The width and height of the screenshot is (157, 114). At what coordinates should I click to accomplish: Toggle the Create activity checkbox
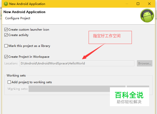point(6,35)
